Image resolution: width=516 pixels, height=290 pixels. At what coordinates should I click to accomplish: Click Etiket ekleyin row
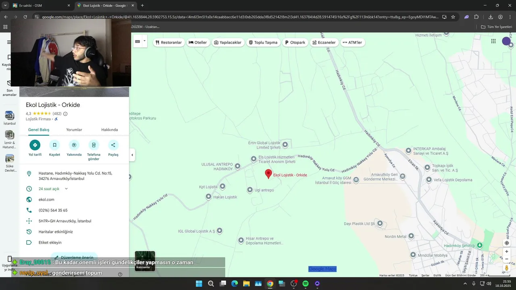pos(74,242)
